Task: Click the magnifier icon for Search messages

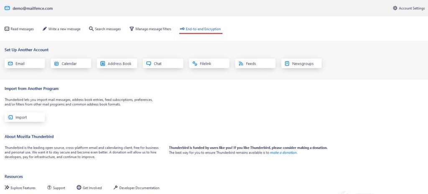Action: click(91, 29)
